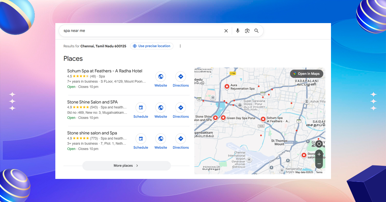
Task: Click the Aura Rejuvenation Spa map pin
Action: (x=226, y=87)
